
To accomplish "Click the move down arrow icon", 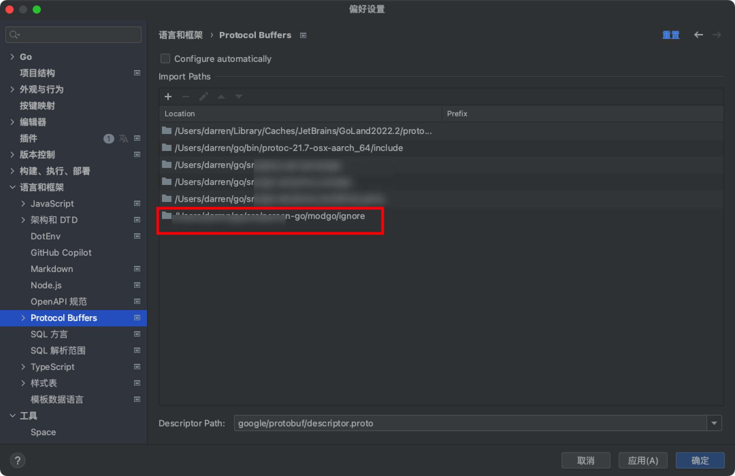I will click(239, 97).
